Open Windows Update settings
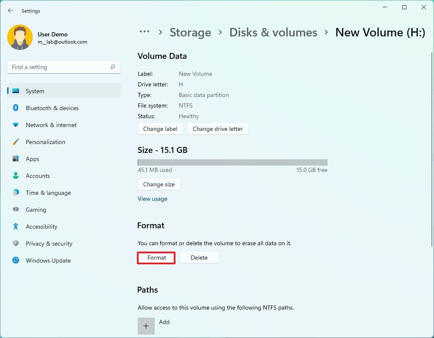The height and width of the screenshot is (338, 434). pyautogui.click(x=48, y=260)
